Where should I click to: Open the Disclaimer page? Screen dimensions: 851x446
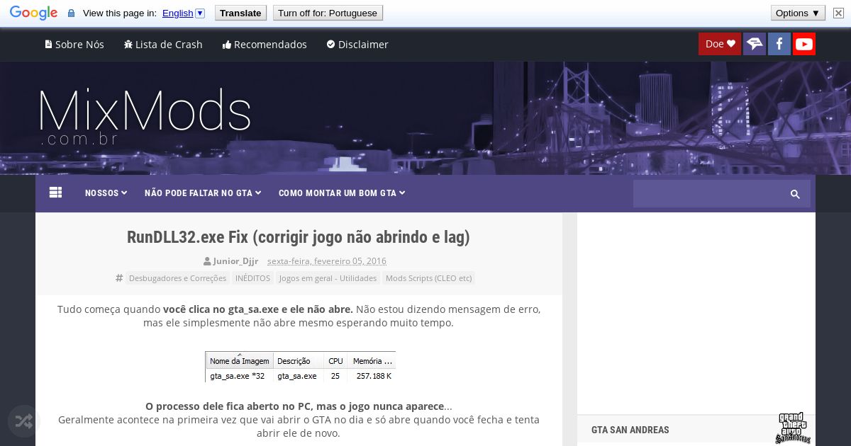[x=357, y=45]
